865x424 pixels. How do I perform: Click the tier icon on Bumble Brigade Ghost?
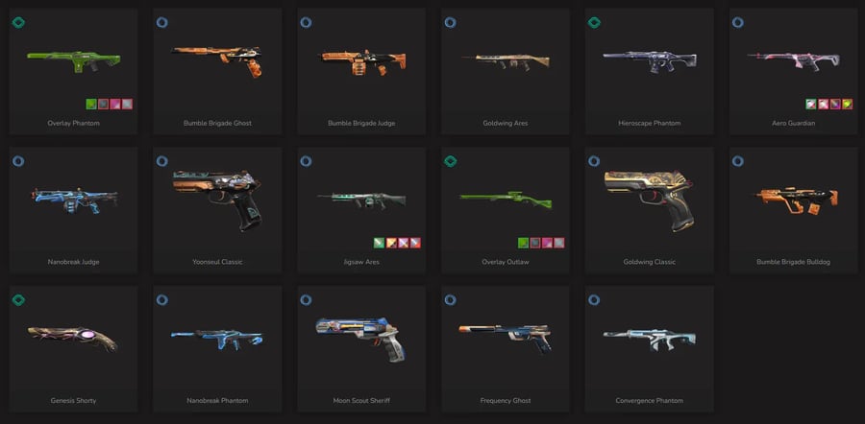162,23
